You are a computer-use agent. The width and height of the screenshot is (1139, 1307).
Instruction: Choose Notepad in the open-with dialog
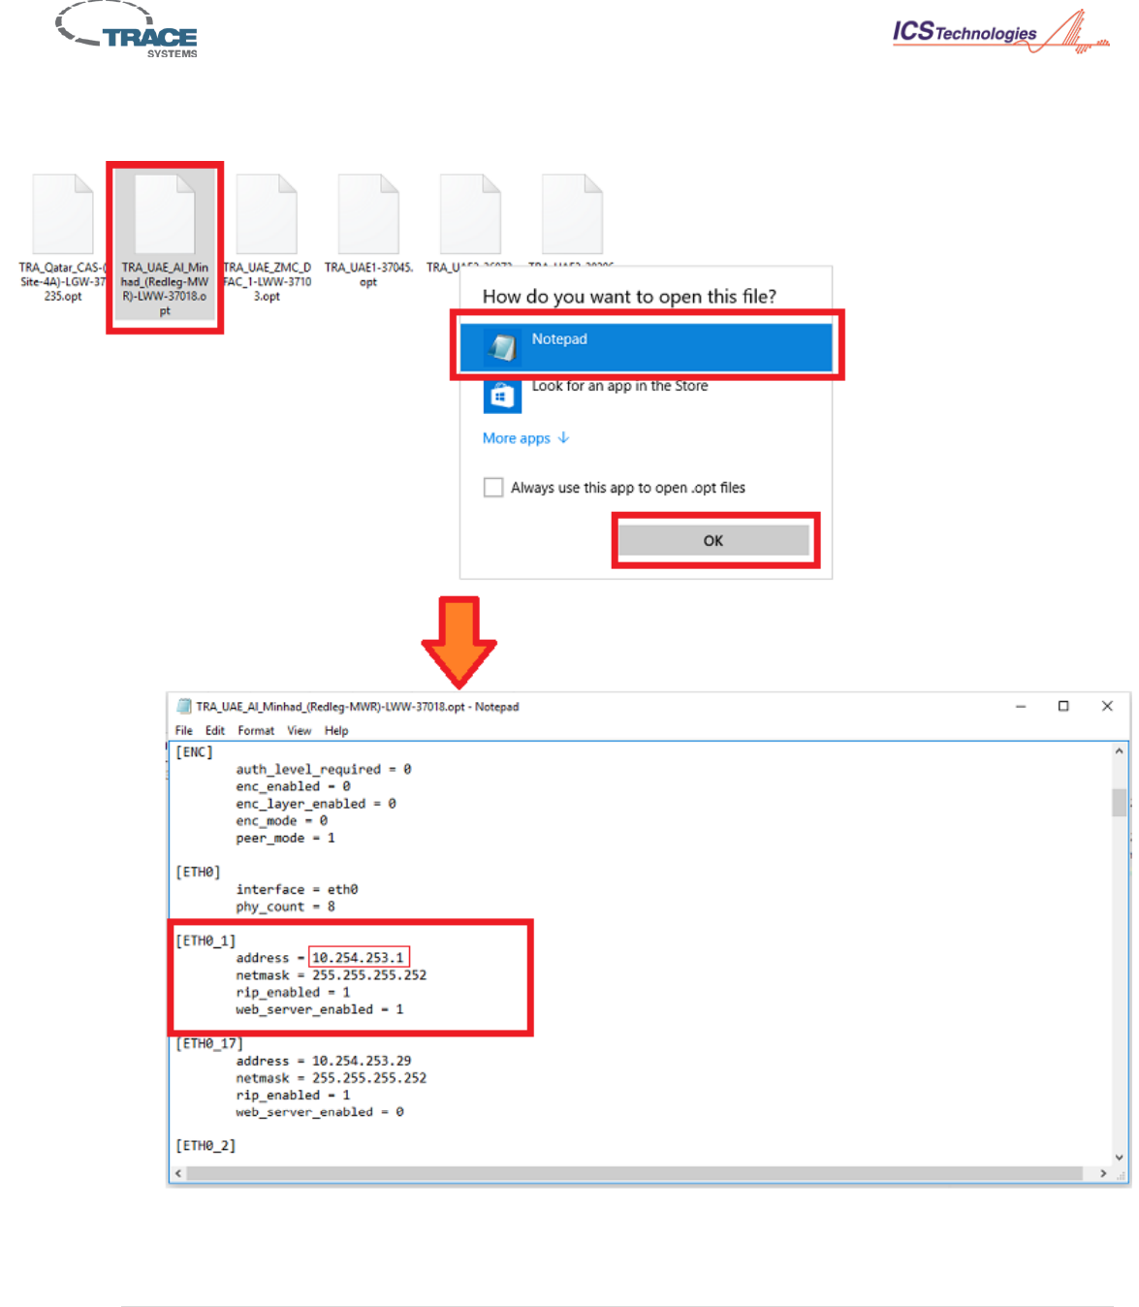pyautogui.click(x=646, y=347)
